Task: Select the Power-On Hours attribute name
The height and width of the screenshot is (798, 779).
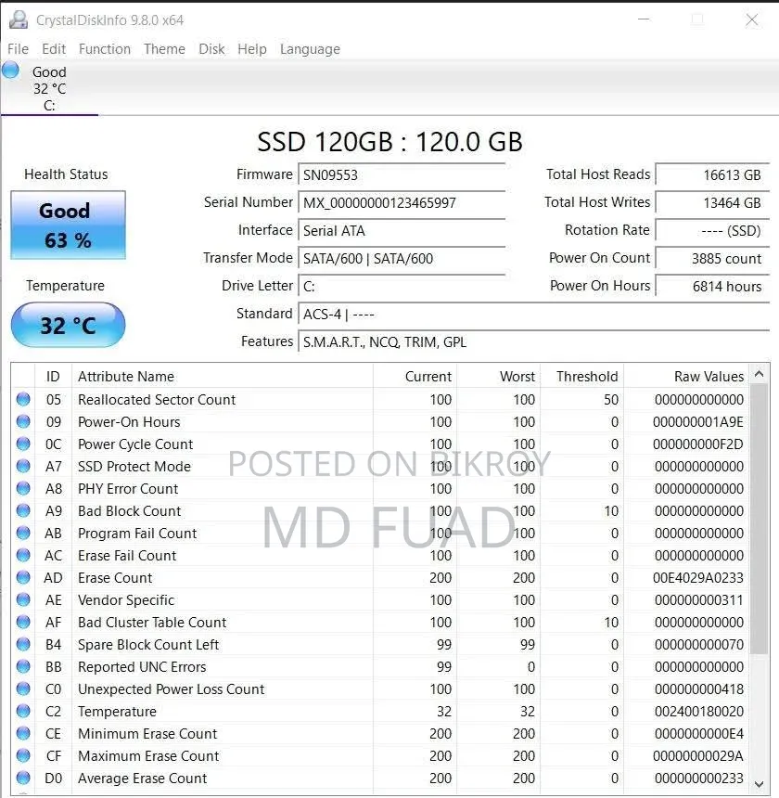Action: (129, 422)
